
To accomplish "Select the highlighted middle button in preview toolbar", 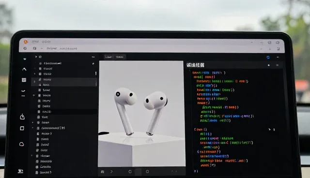I will [x=138, y=172].
